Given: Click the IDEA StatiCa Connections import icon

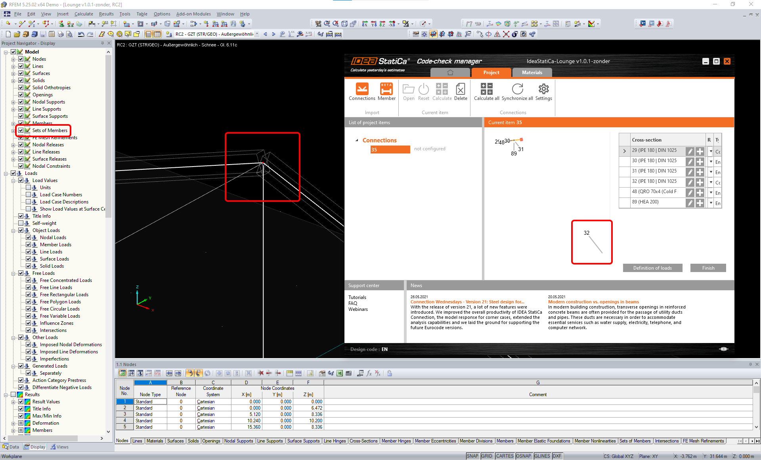Looking at the screenshot, I should pos(362,89).
